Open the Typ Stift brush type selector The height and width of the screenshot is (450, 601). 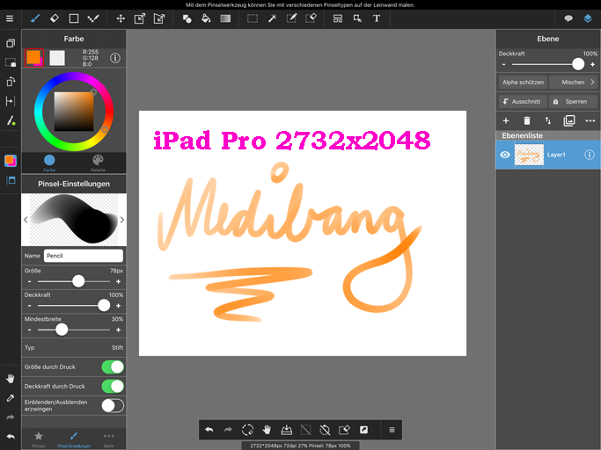tap(74, 348)
